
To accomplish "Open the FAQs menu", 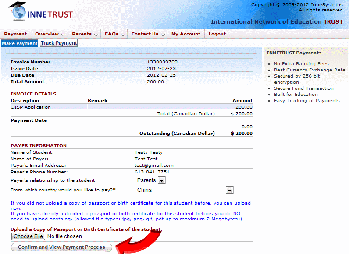I will [x=111, y=34].
